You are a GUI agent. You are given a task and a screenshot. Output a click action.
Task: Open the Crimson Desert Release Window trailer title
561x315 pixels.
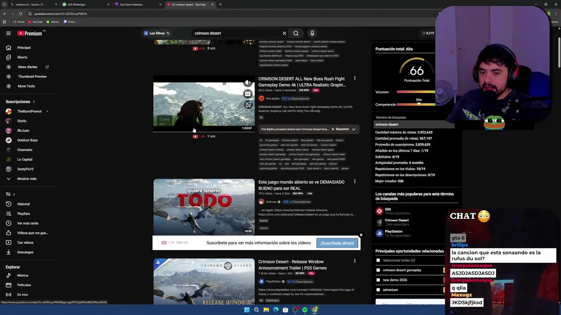point(292,265)
